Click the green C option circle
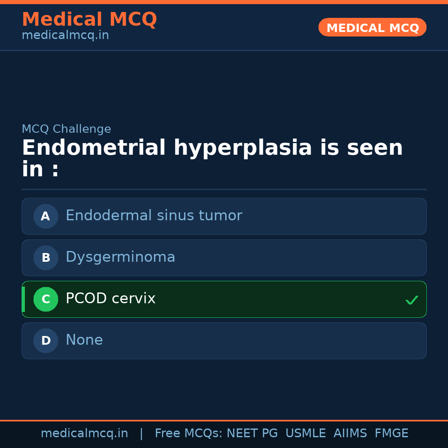 pos(46,299)
